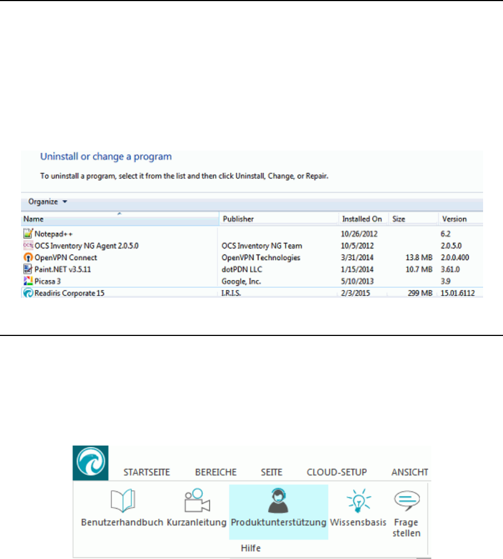Open the Wissensbasis light bulb icon
This screenshot has height=559, width=503.
point(359,500)
